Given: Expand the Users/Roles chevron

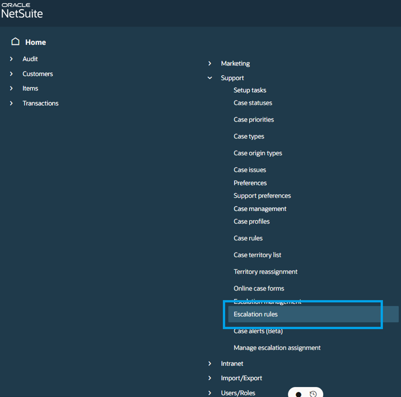Looking at the screenshot, I should (x=210, y=393).
